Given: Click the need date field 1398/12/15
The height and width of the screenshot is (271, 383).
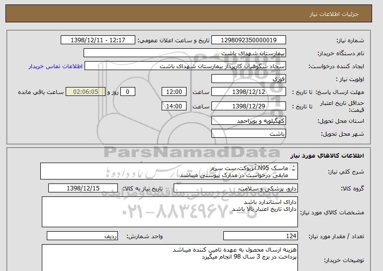Looking at the screenshot, I should (x=83, y=188).
